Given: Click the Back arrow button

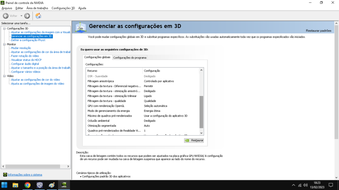Looking at the screenshot, I should [6, 16].
